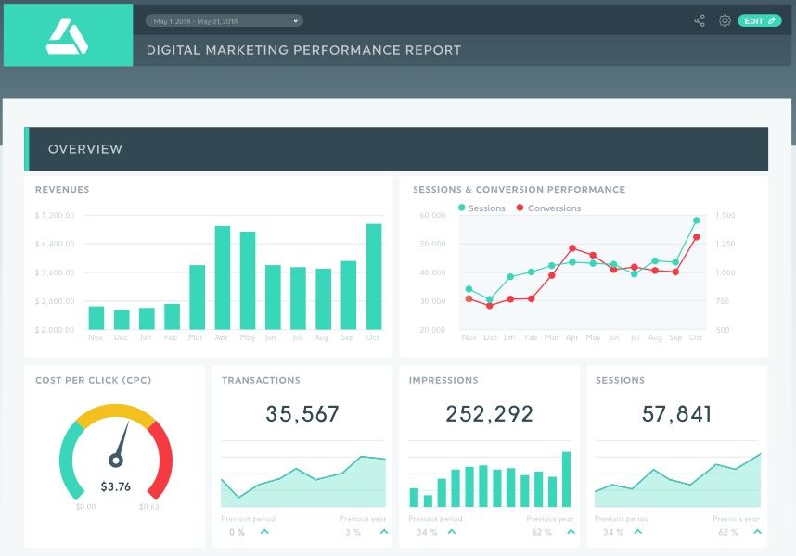Click Impressions previous year up arrow
This screenshot has width=796, height=556.
(571, 532)
